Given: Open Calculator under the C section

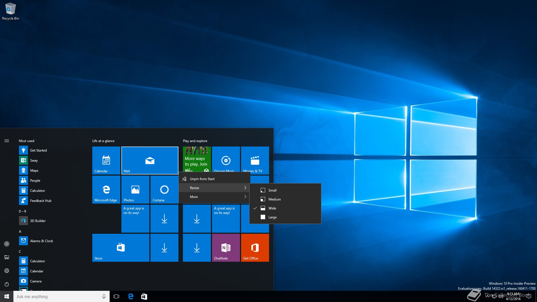Looking at the screenshot, I should (51, 261).
